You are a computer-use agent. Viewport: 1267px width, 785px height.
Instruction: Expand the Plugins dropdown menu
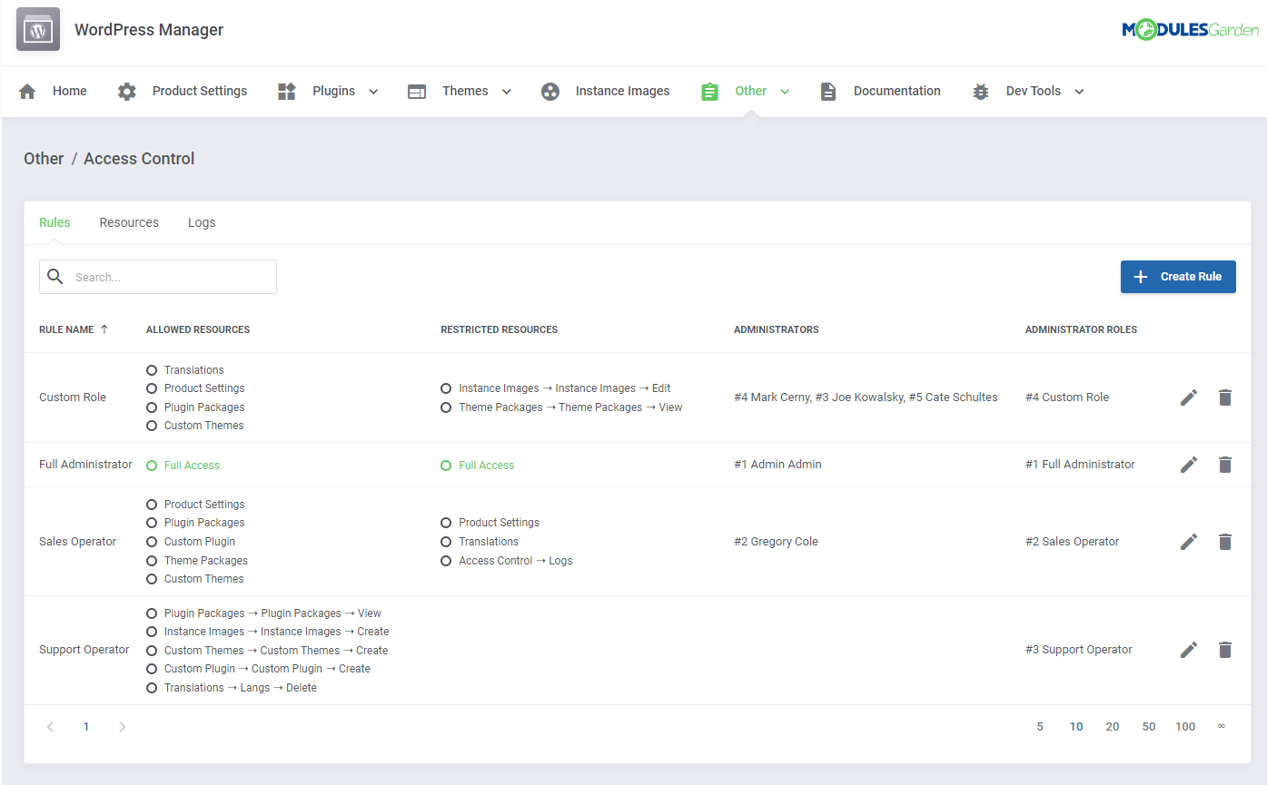[372, 91]
